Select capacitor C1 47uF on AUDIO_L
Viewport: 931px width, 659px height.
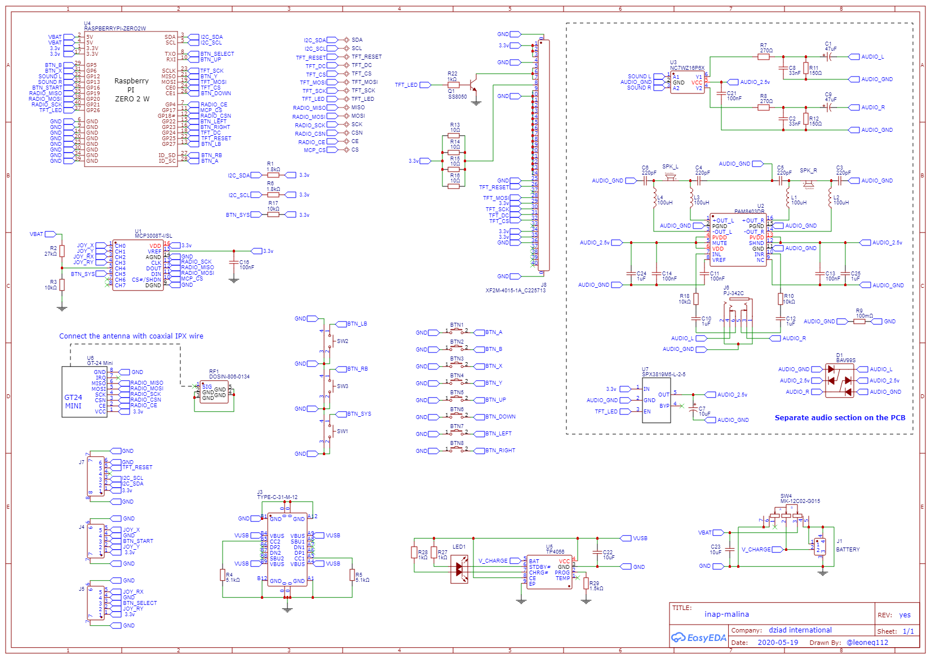829,56
